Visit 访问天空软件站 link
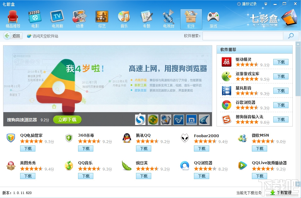301x198 pixels. (42, 36)
